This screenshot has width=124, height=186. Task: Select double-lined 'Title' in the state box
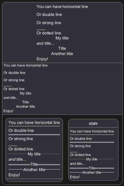92,168
